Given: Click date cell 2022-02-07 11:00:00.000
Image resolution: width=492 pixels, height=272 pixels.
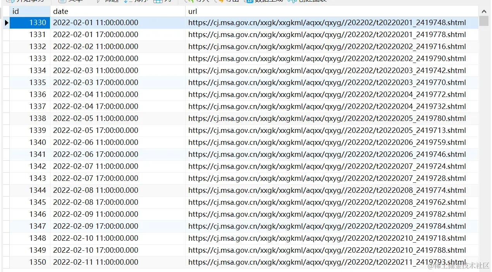Looking at the screenshot, I should (x=118, y=167).
